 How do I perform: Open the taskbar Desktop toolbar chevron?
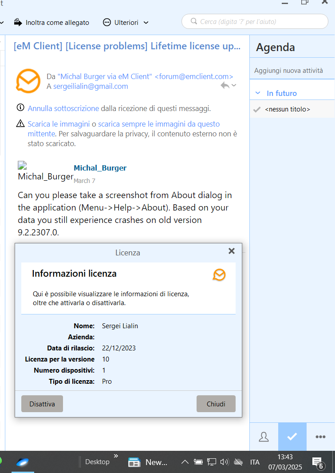click(x=116, y=456)
